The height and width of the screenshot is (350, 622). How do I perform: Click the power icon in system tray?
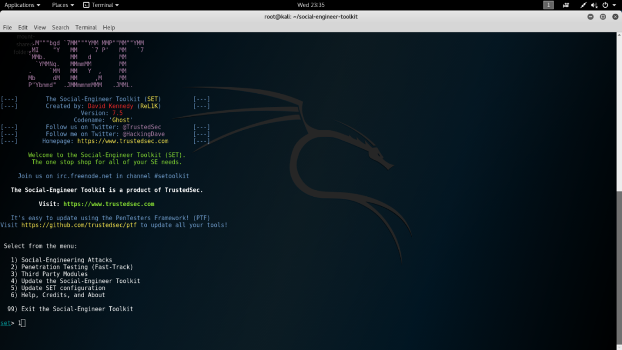(605, 5)
